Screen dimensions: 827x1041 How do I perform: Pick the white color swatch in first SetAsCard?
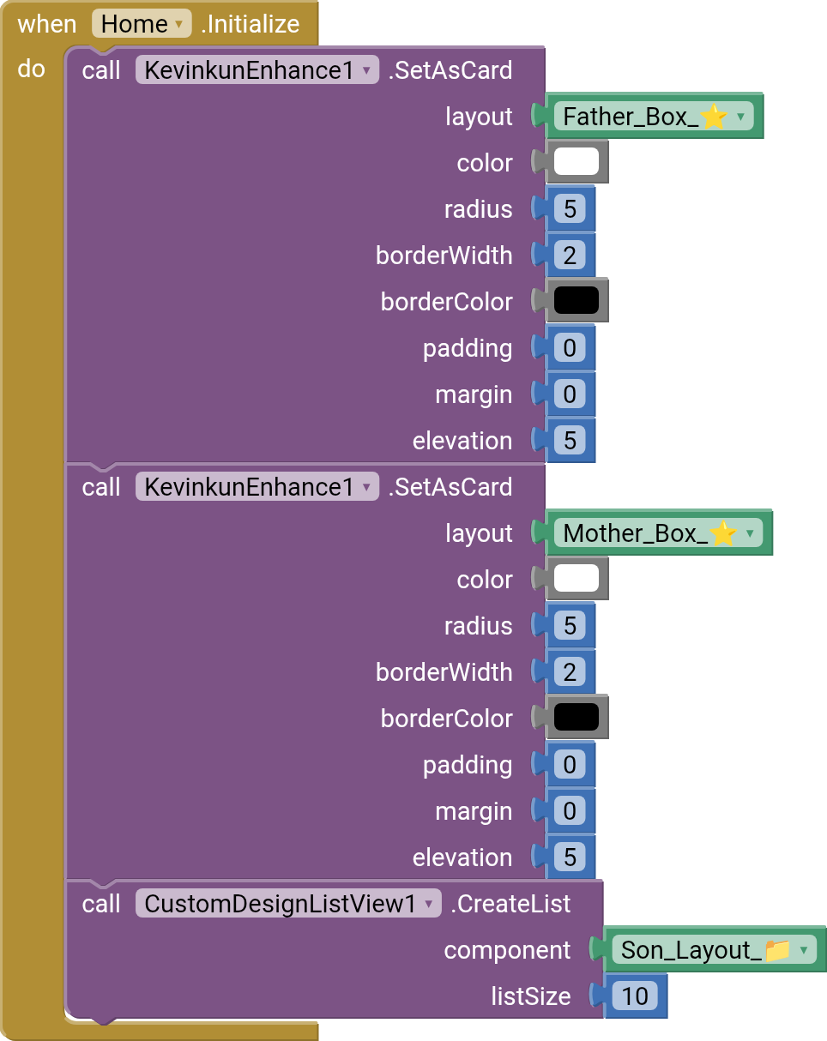576,163
